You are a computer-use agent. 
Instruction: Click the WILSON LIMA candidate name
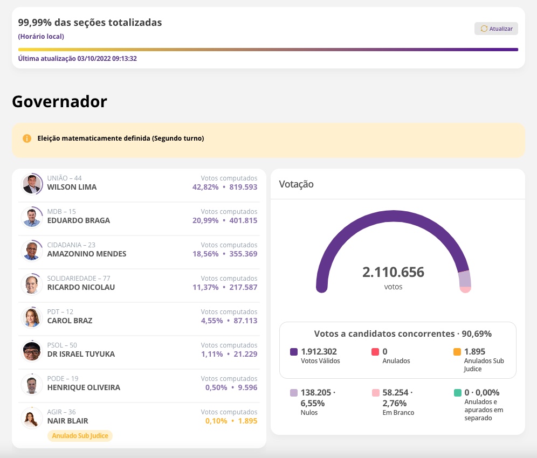click(72, 187)
